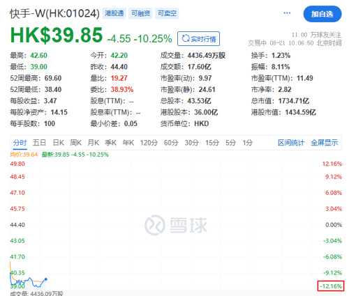Switch to the 1分 chart tab
The image size is (349, 296).
tap(248, 143)
